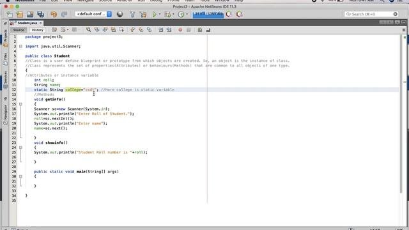Image resolution: width=409 pixels, height=230 pixels.
Task: Toggle rectangular selection mode
Action: (x=121, y=30)
